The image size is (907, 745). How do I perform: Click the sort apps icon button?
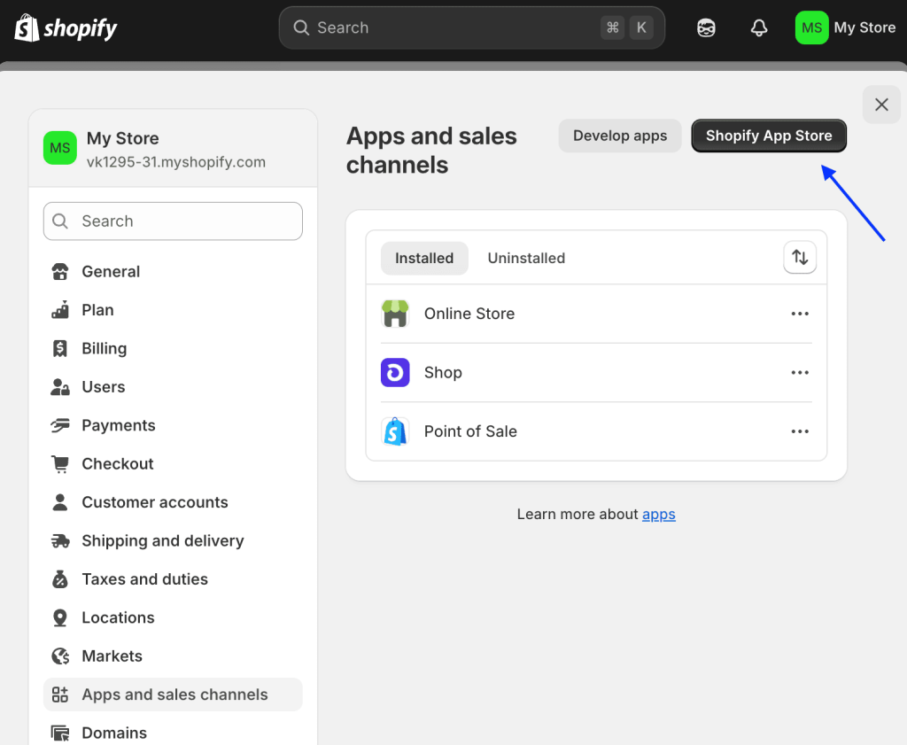800,258
